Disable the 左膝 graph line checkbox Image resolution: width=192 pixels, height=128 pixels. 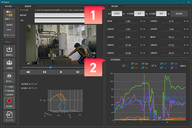[x=172, y=68]
